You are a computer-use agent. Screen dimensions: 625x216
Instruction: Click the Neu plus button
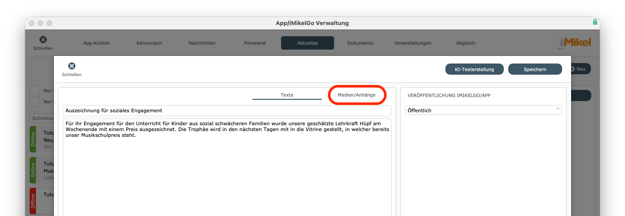[x=578, y=69]
